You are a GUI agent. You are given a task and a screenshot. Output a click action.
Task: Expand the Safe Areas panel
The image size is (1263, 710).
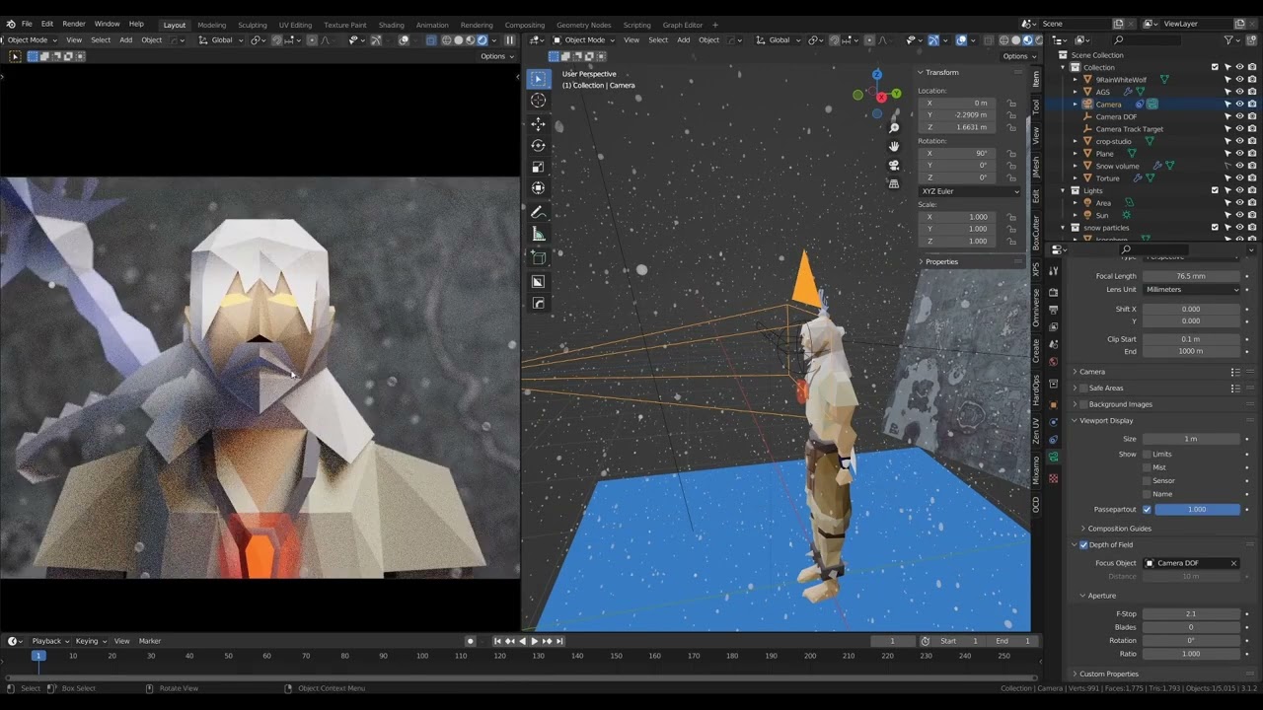[x=1105, y=388]
